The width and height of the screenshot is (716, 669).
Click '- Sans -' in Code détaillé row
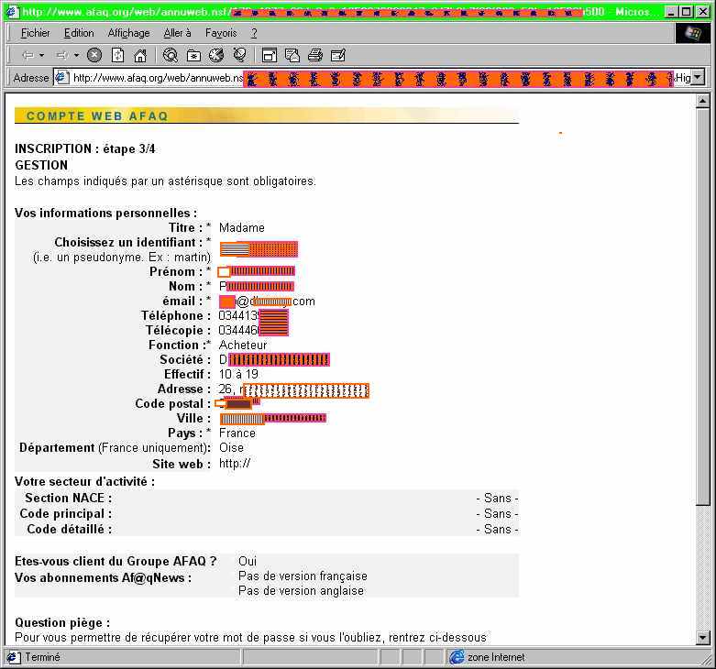[x=497, y=529]
